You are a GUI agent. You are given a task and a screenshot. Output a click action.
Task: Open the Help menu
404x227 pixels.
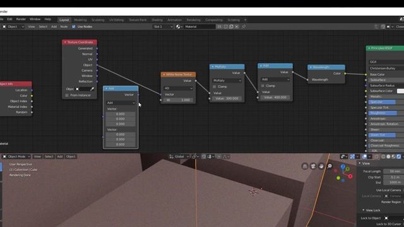pos(48,20)
